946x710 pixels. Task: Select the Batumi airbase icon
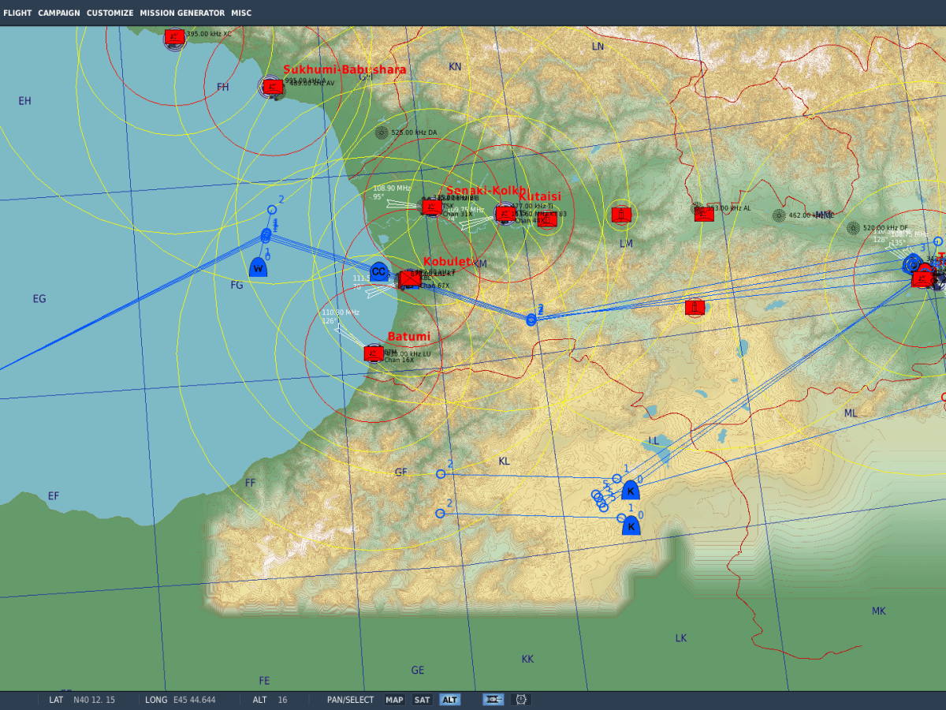coord(372,353)
